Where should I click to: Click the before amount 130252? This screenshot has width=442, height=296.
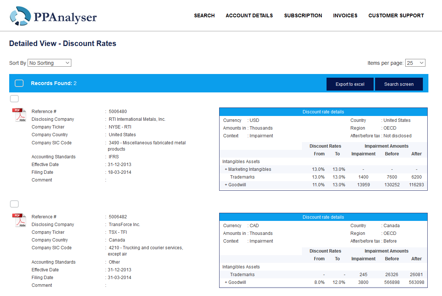click(392, 185)
